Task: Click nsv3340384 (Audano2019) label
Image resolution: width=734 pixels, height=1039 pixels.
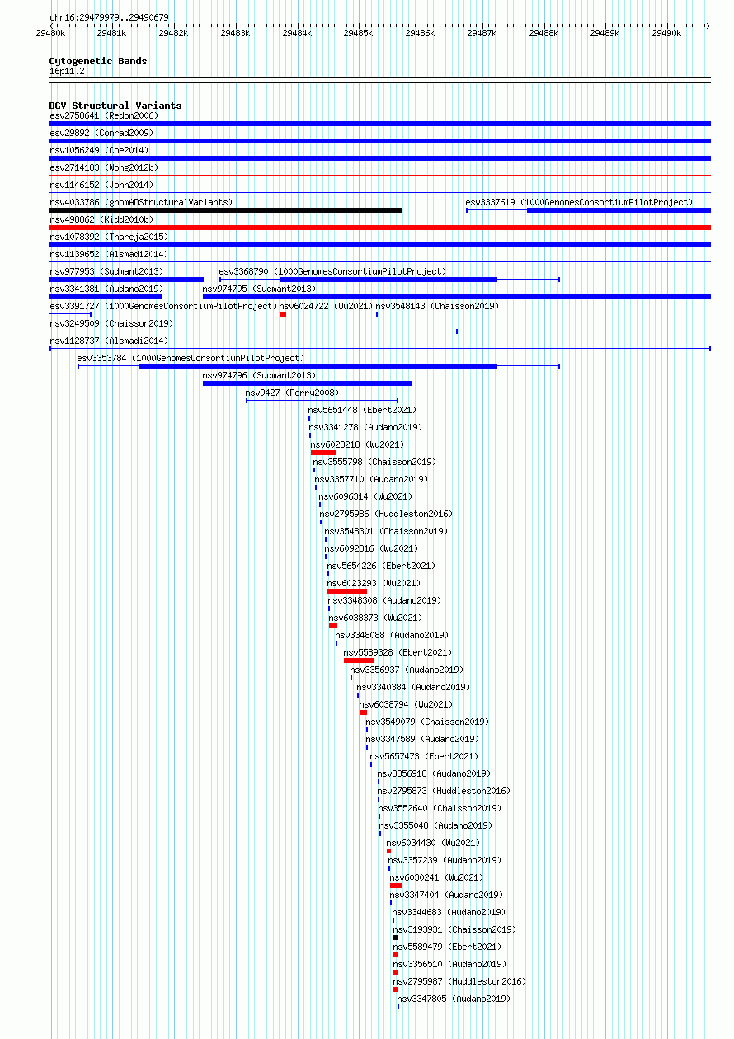Action: coord(412,687)
